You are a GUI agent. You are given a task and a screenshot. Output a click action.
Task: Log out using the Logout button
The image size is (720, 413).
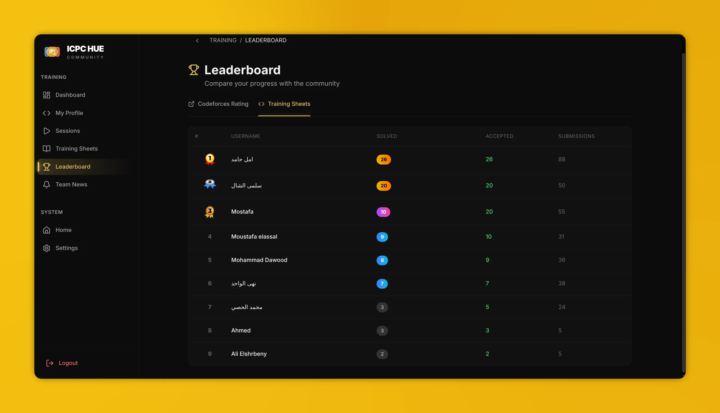[62, 363]
